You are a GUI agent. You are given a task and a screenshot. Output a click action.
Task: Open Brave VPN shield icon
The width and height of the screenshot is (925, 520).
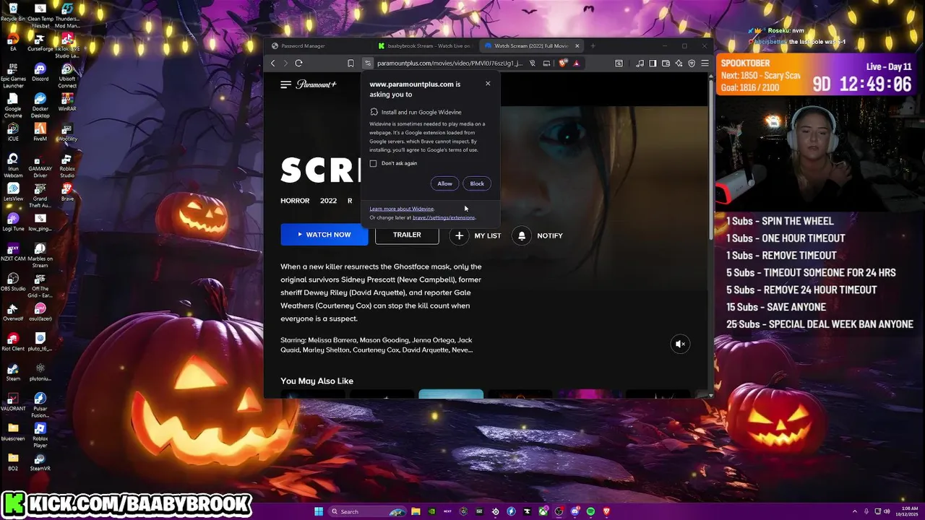pos(692,64)
